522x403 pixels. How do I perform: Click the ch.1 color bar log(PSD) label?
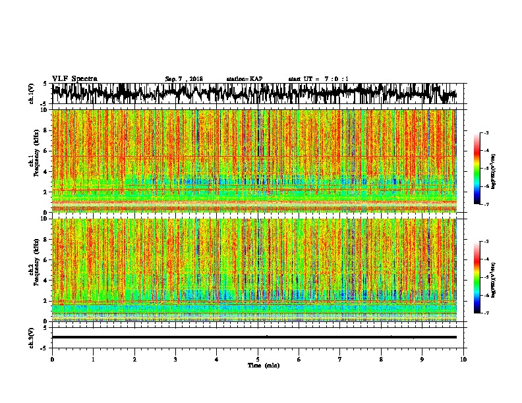coord(494,172)
